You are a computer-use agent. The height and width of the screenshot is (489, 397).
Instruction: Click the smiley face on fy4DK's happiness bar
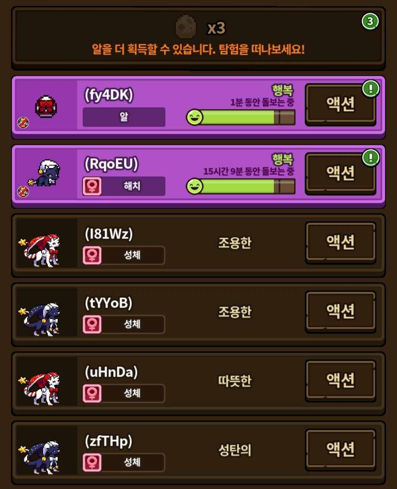click(194, 118)
